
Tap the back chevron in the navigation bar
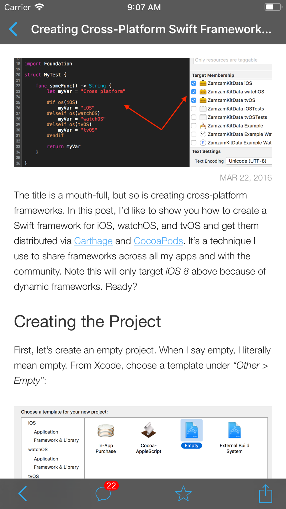tap(13, 29)
